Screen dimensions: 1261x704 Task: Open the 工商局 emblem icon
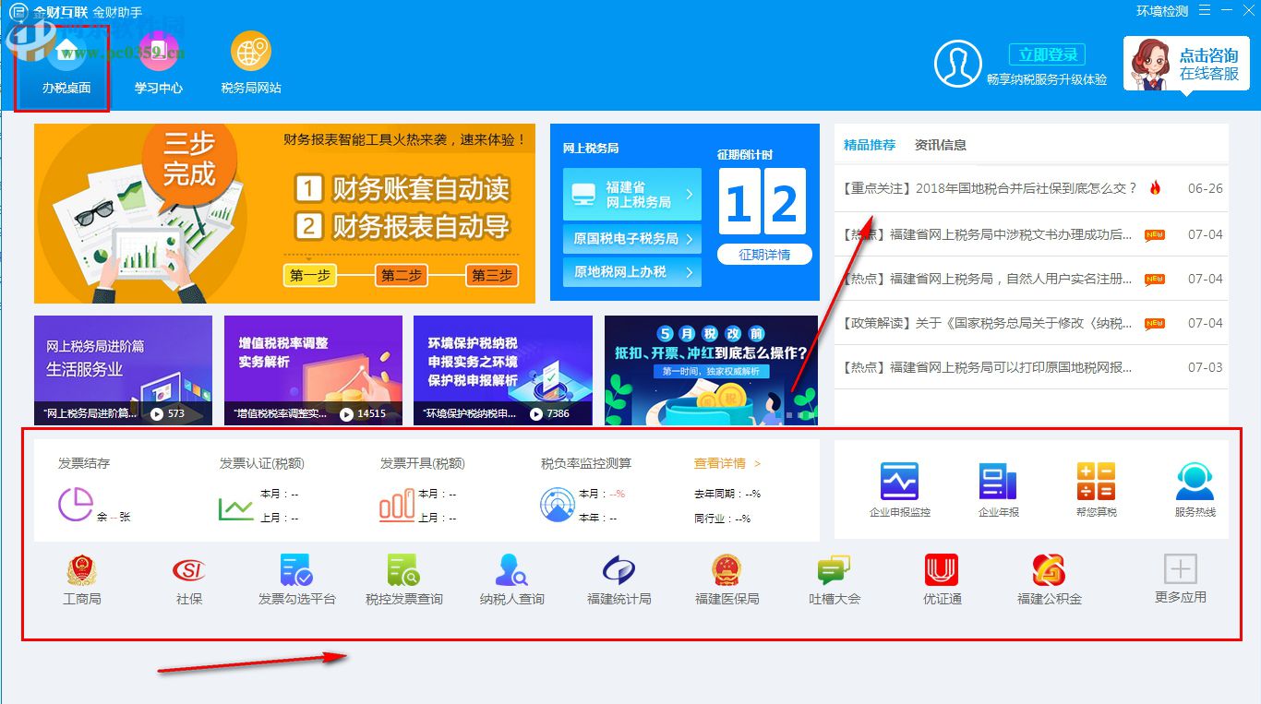(82, 570)
